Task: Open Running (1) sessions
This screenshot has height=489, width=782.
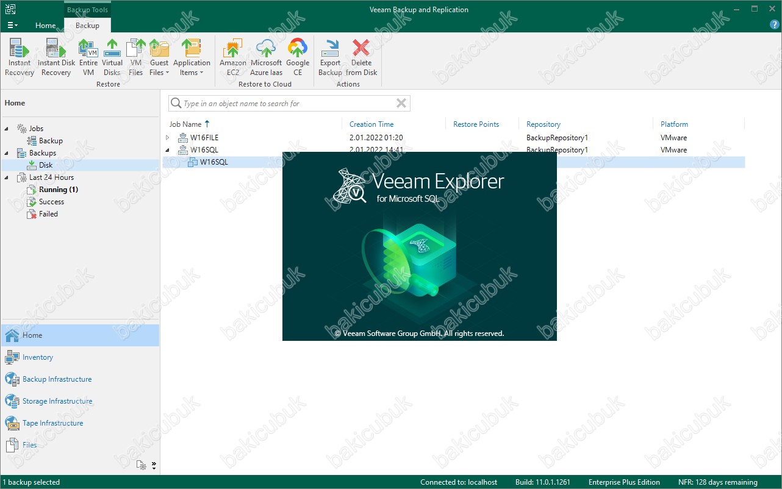Action: click(59, 190)
